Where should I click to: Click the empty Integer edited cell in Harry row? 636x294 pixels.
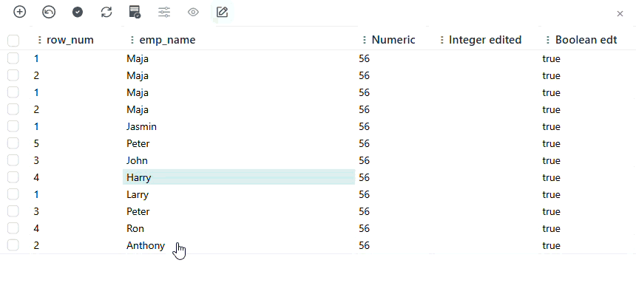click(x=486, y=177)
